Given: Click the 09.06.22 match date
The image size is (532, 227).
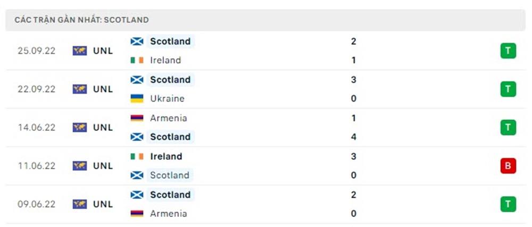Looking at the screenshot, I should pyautogui.click(x=36, y=204).
